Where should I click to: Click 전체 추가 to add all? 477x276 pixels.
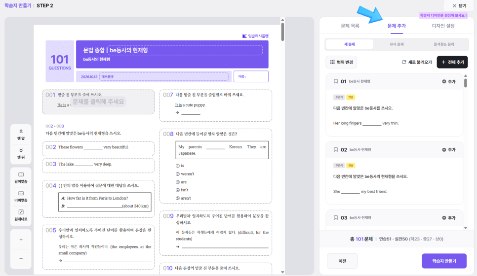(x=452, y=62)
